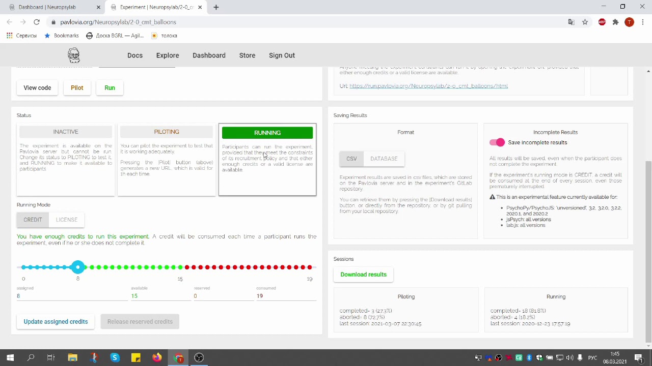The image size is (652, 366).
Task: Click the credits slider handle at 8
Action: [78, 267]
